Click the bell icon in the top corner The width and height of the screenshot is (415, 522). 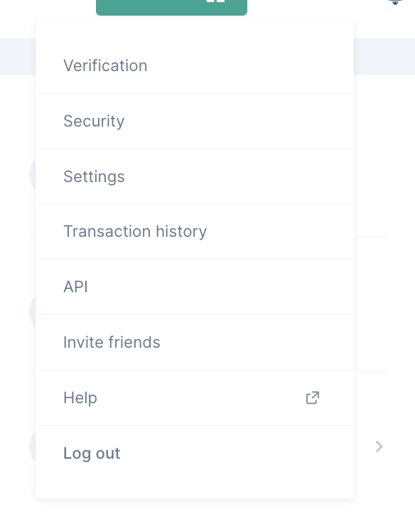coord(395,2)
